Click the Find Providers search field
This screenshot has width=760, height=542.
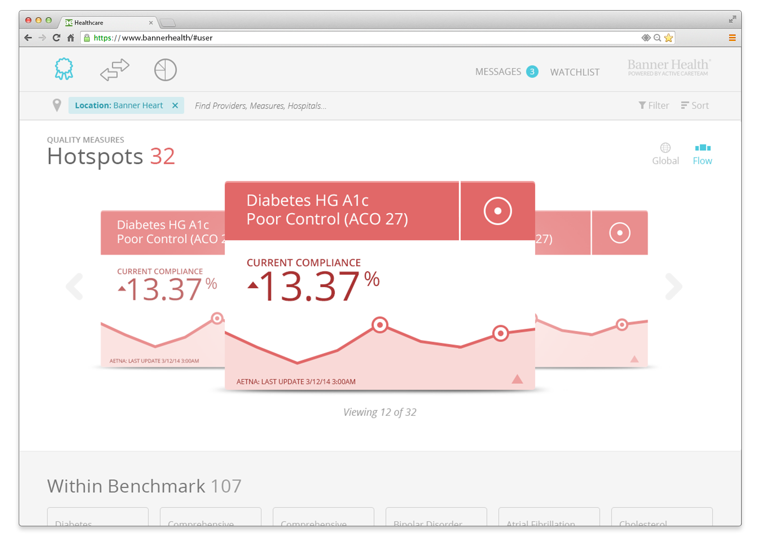pyautogui.click(x=260, y=106)
